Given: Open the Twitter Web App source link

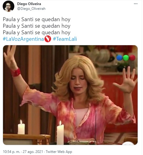Looking at the screenshot, I should point(59,152).
